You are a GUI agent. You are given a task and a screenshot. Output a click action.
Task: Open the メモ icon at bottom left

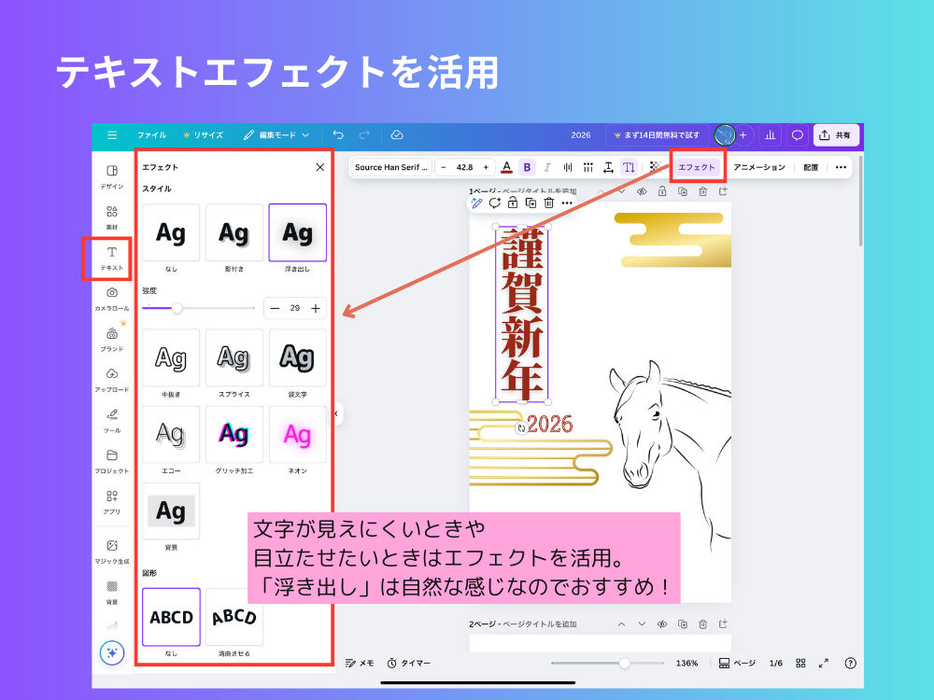tap(359, 663)
